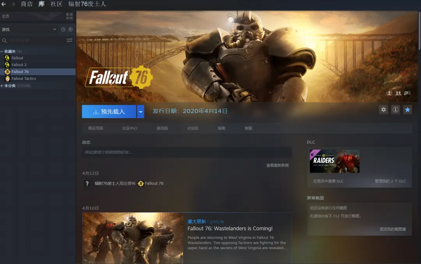Open the 社区中心 community hub tab
This screenshot has width=421, height=264.
click(x=130, y=128)
